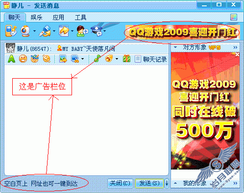Viewport: 244px width, 193px height.
Task: Click the microphone voice chat icon
Action: 45,31
